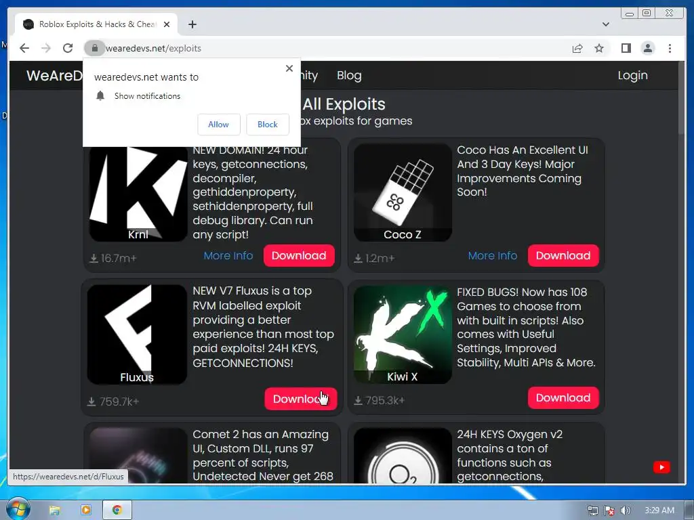Click the Krnl logo thumbnail
Image resolution: width=694 pixels, height=520 pixels.
click(138, 194)
